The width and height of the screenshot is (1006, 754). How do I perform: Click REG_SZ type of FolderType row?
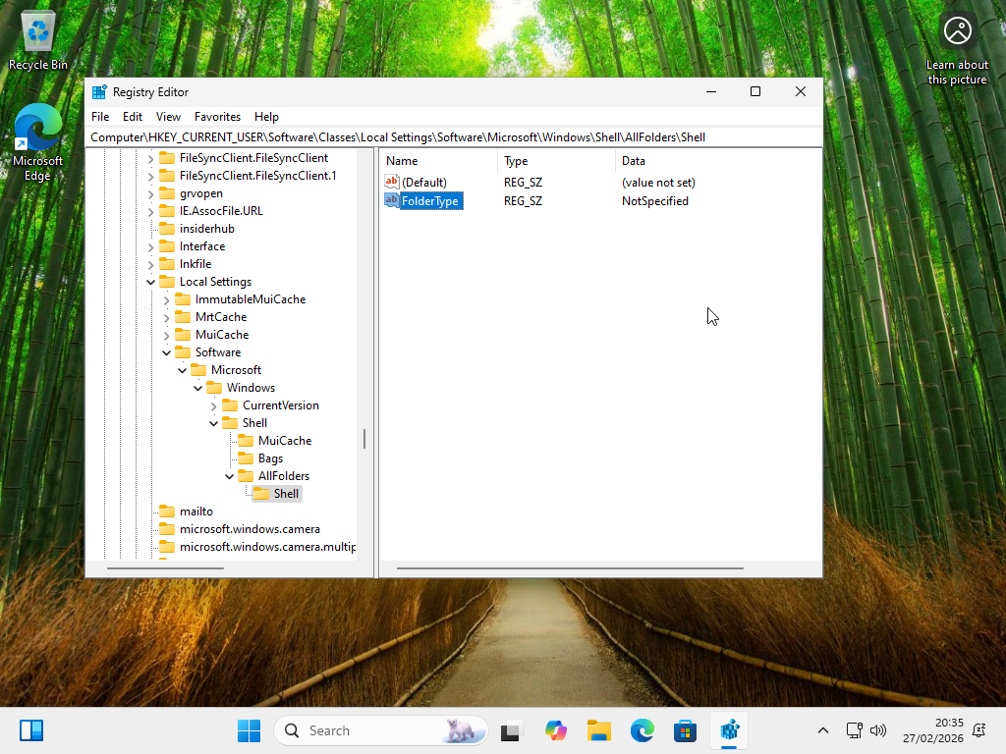[x=523, y=200]
